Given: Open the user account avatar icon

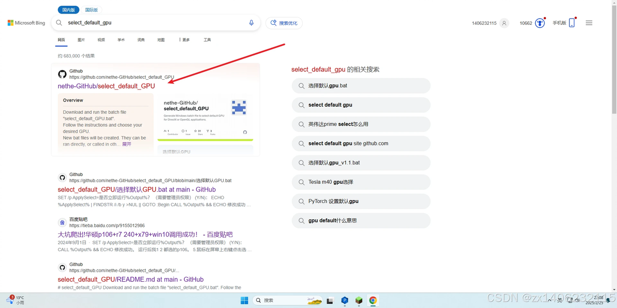Looking at the screenshot, I should click(x=504, y=23).
